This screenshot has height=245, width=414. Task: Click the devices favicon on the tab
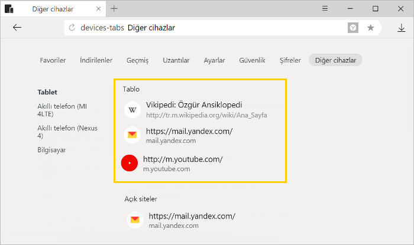coord(9,9)
